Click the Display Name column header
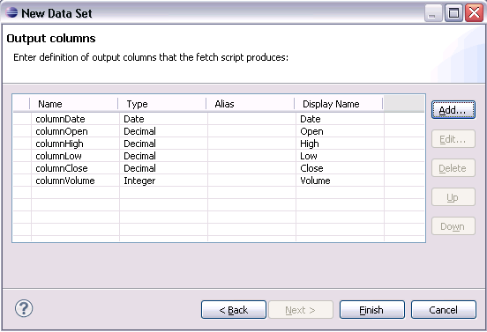The height and width of the screenshot is (332, 487). click(x=339, y=104)
